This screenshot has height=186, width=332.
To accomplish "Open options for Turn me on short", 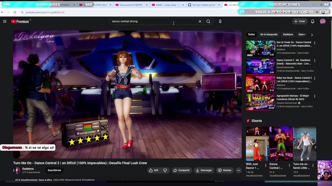I will click(313, 166).
